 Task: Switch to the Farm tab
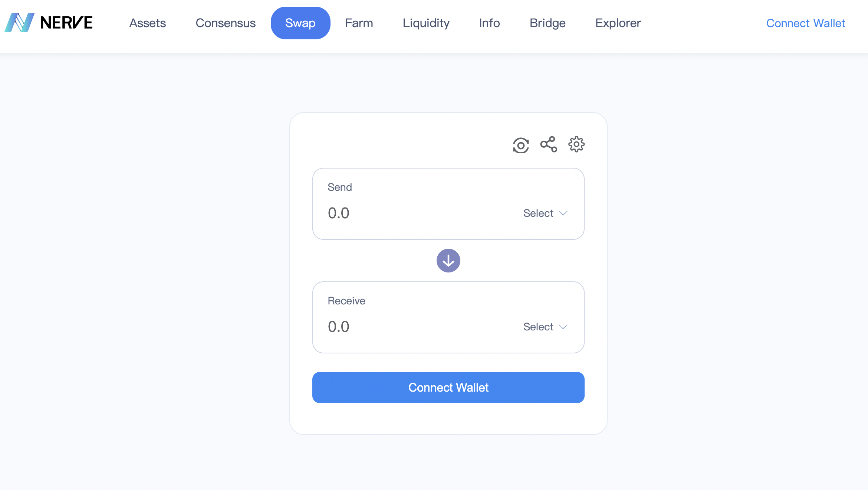coord(359,23)
